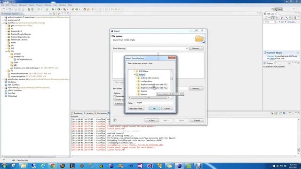Expand the configuration folder node
301x169 pixels.
[x=136, y=81]
